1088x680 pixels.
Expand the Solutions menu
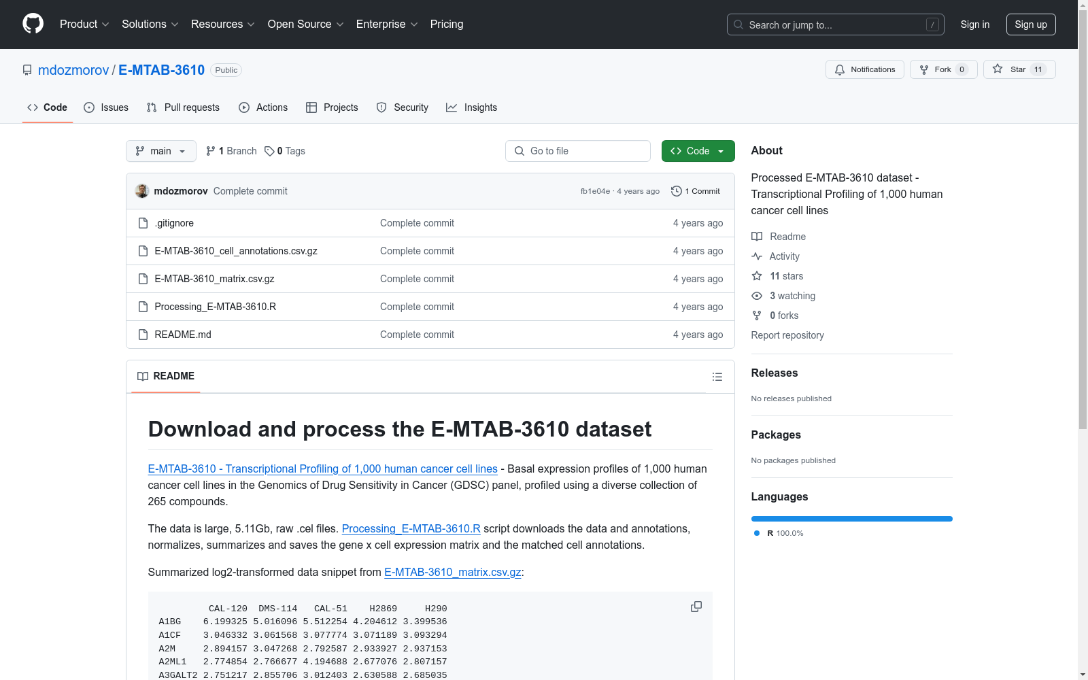point(150,24)
